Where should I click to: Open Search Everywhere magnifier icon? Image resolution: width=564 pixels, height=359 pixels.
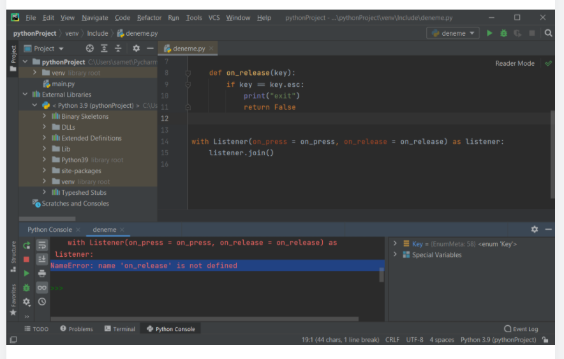[549, 33]
